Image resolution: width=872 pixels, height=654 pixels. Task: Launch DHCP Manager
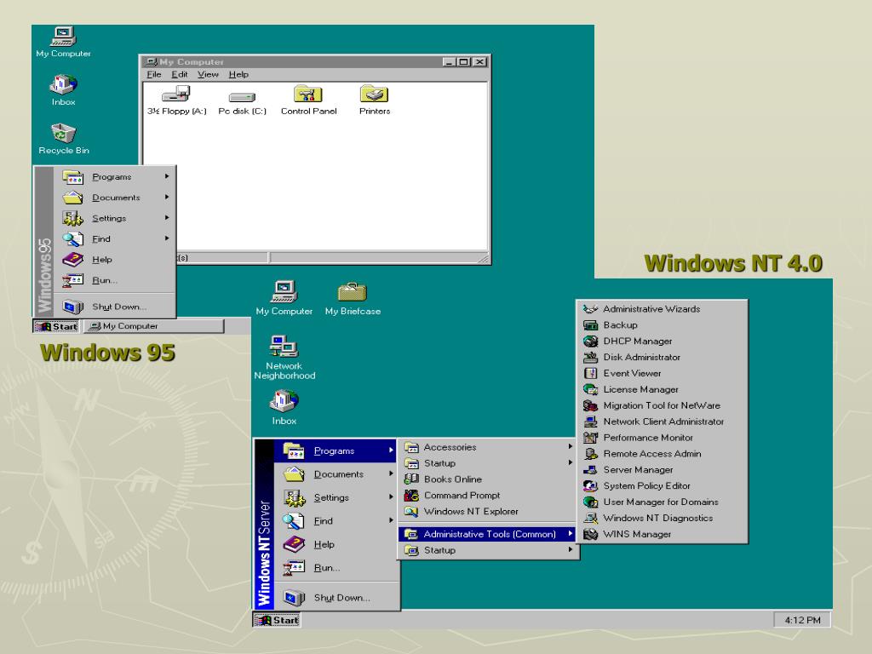coord(662,341)
